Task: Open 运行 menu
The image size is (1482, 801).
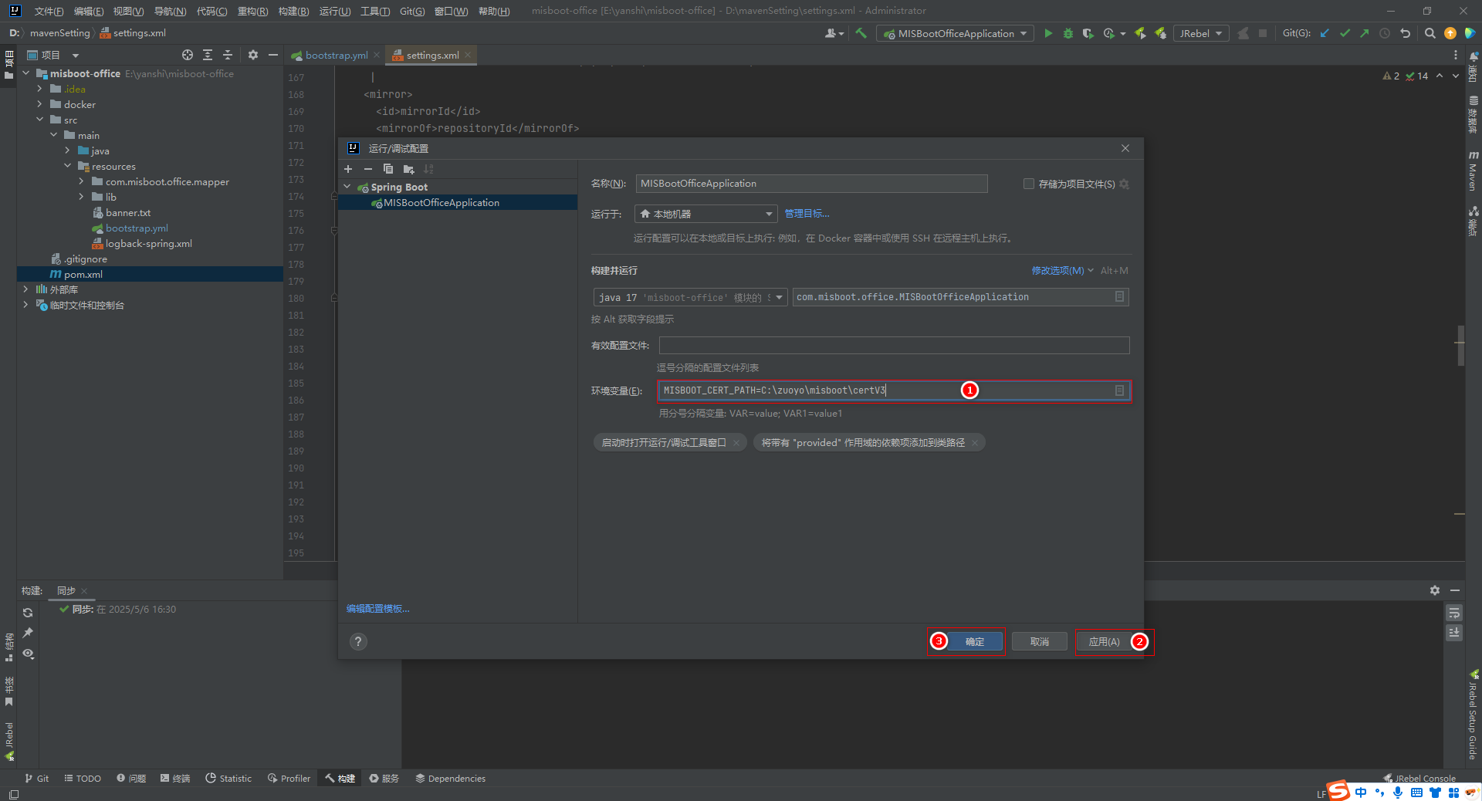Action: tap(335, 11)
